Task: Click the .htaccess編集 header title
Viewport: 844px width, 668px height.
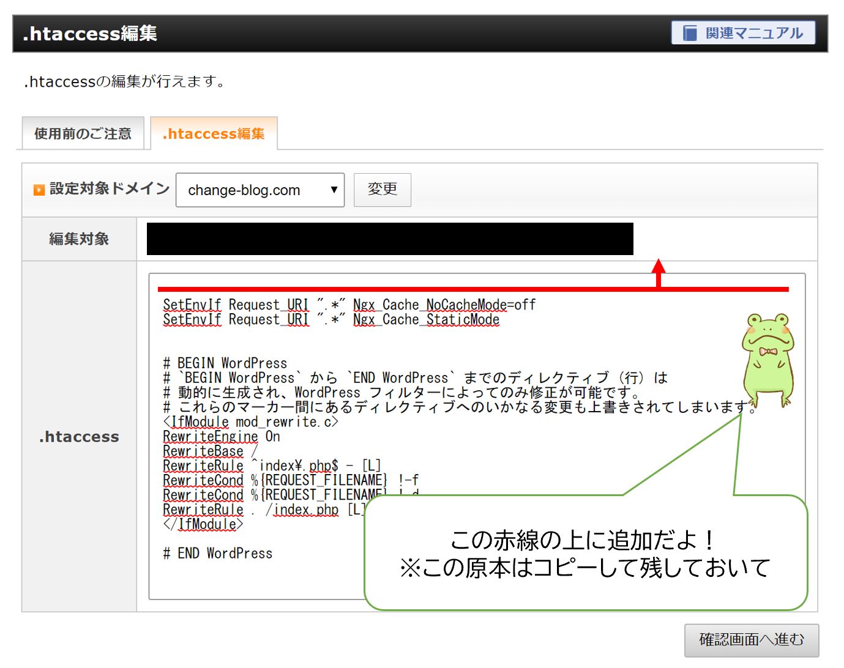Action: click(90, 34)
